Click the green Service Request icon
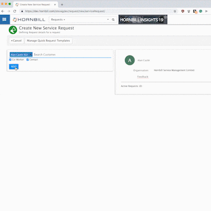211x211 pixels. click(13, 30)
